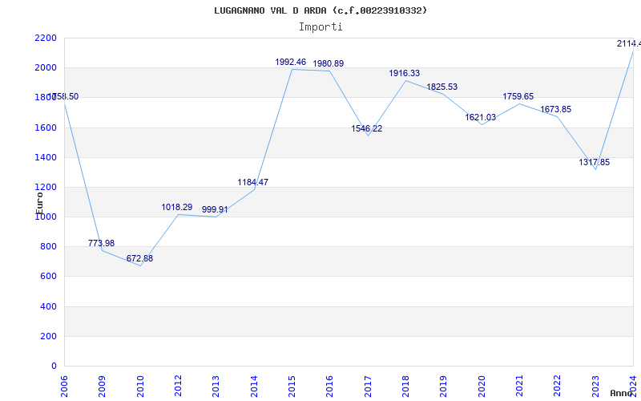The width and height of the screenshot is (641, 401).
Task: Click the x-axis year 2006
Action: [x=64, y=387]
